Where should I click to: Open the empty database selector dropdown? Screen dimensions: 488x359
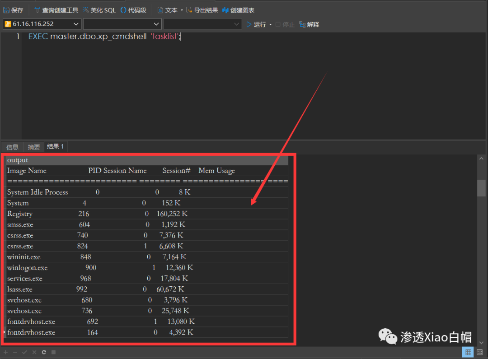click(122, 24)
